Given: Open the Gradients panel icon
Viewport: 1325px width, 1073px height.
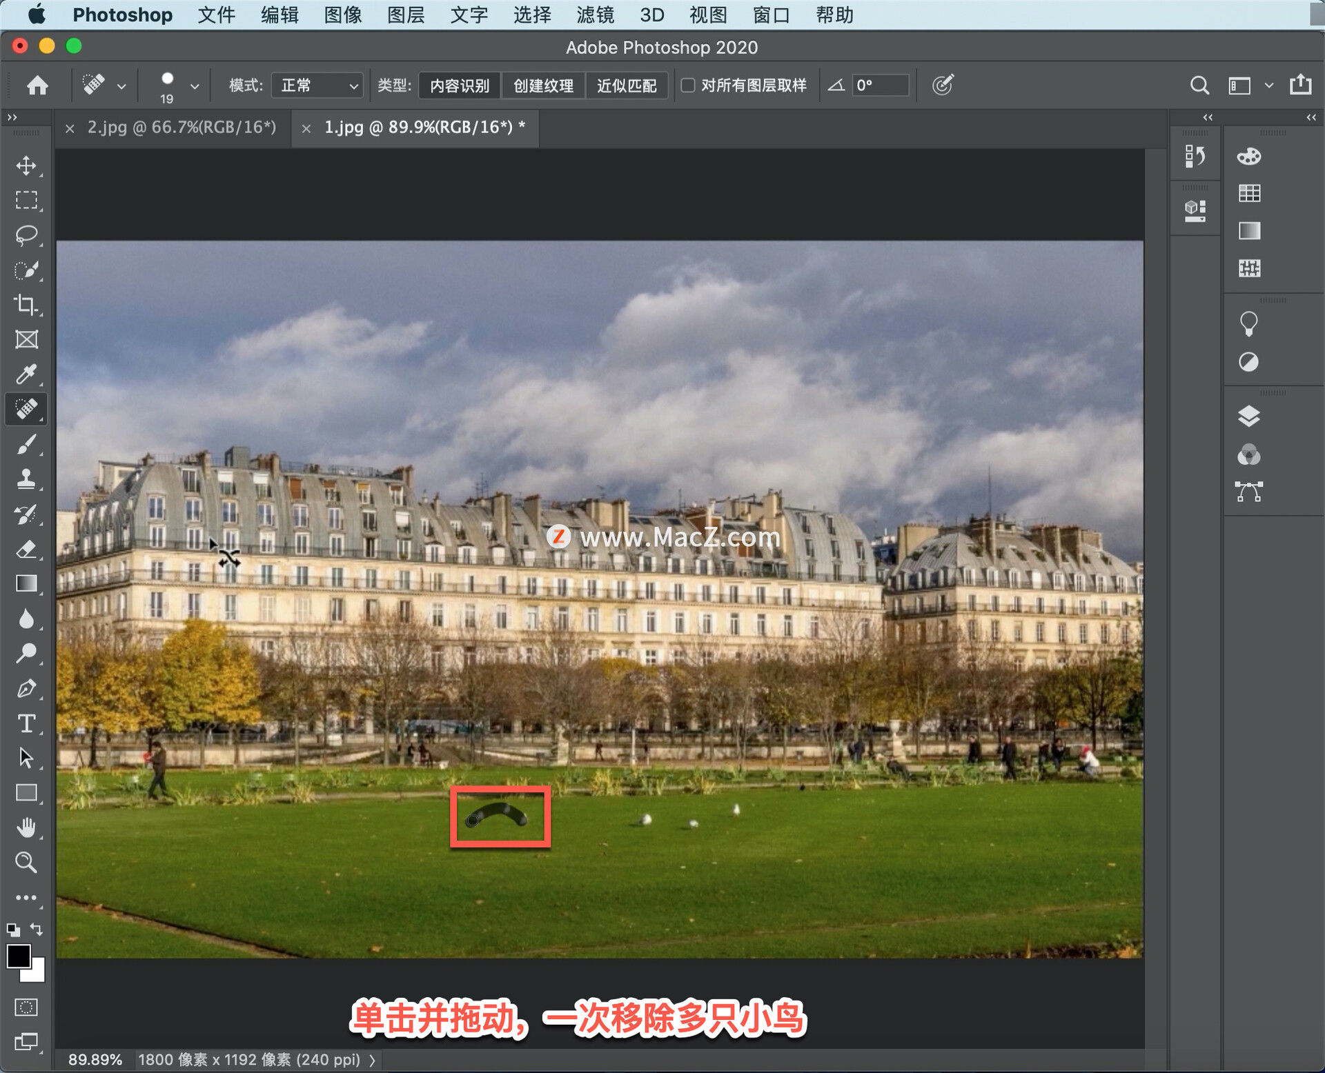Looking at the screenshot, I should point(1249,230).
